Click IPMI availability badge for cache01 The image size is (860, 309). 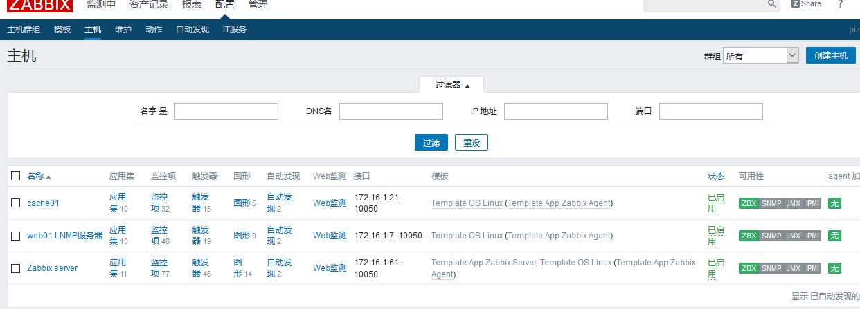click(x=812, y=203)
